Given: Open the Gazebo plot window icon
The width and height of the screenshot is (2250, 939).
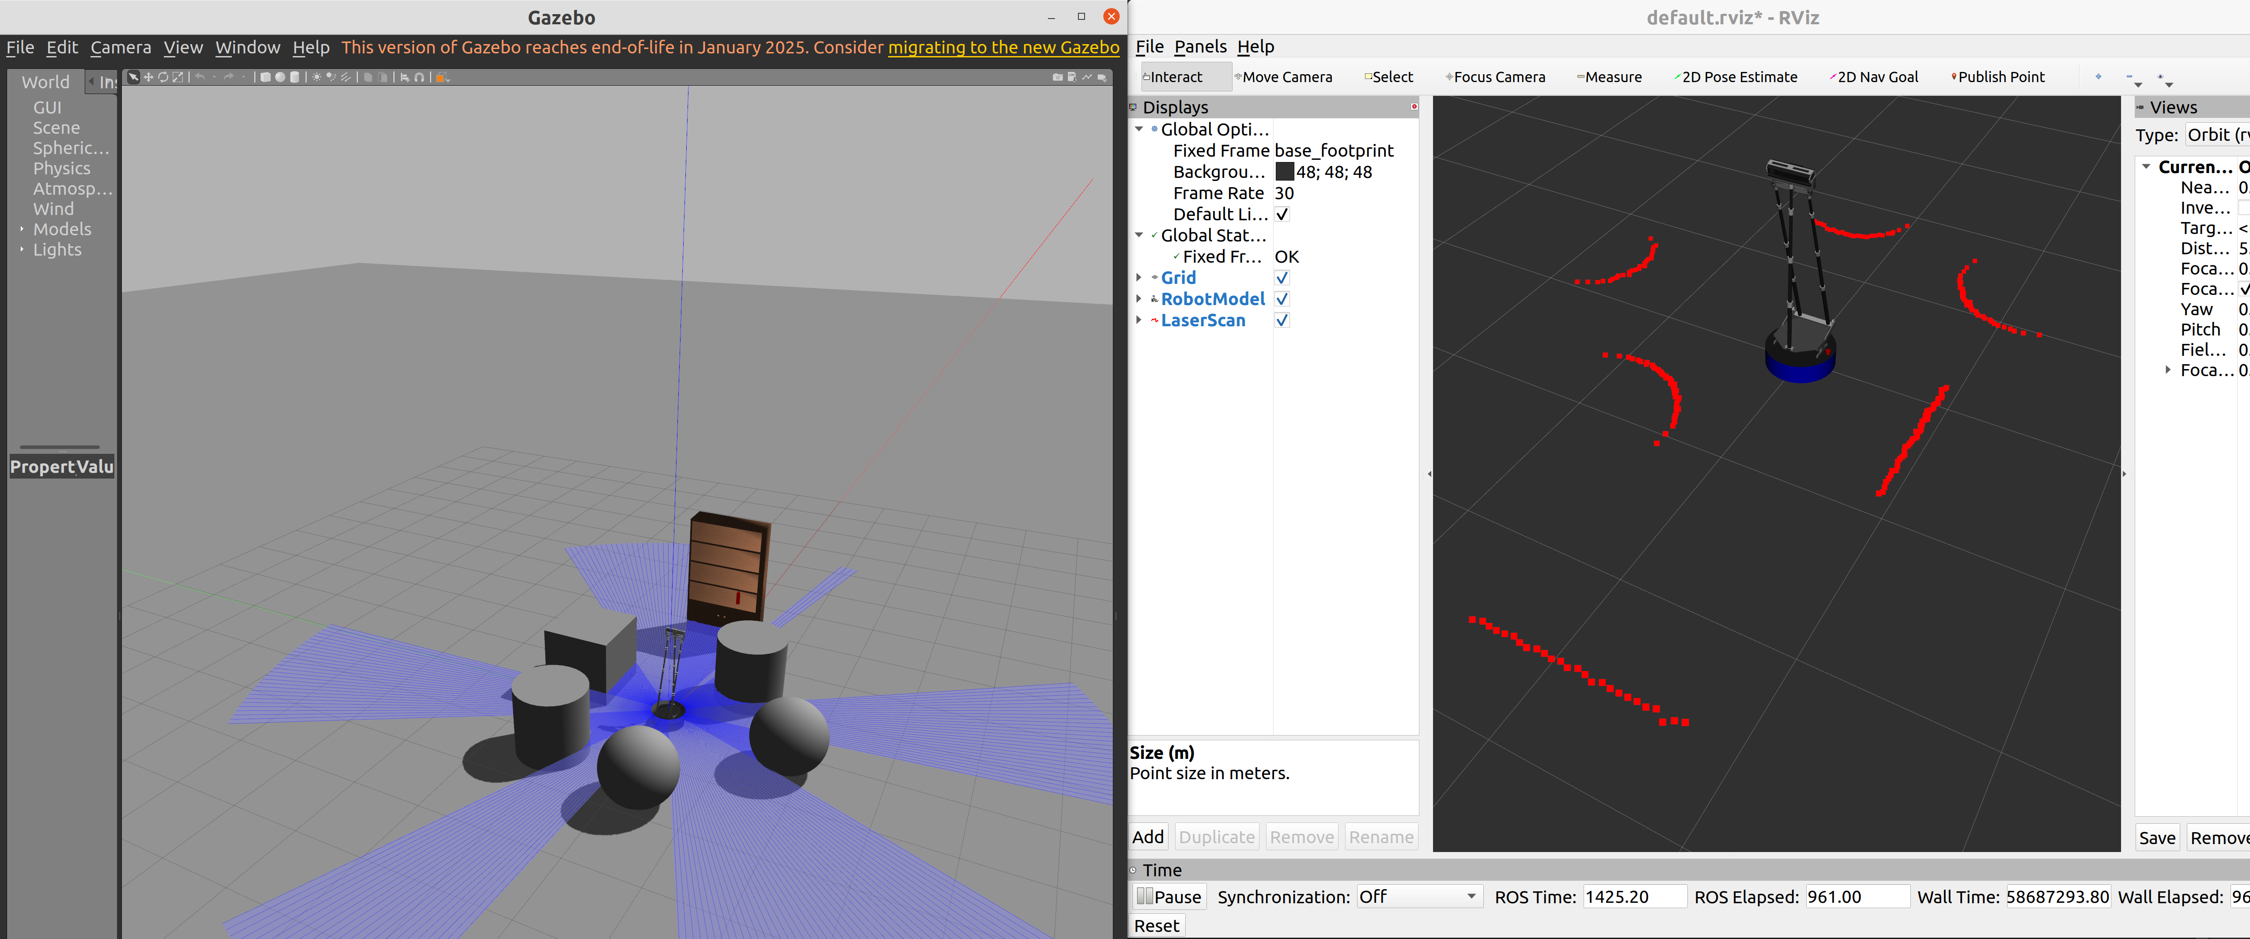Looking at the screenshot, I should [x=1087, y=77].
